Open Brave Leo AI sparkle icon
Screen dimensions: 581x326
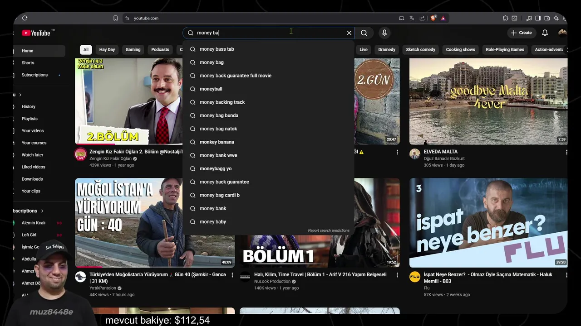pos(556,18)
